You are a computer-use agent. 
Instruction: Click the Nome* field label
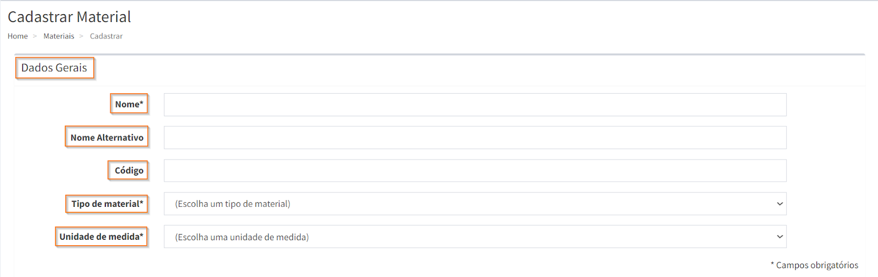tap(129, 104)
